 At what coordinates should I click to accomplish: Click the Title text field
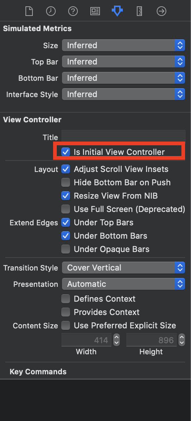coord(124,136)
